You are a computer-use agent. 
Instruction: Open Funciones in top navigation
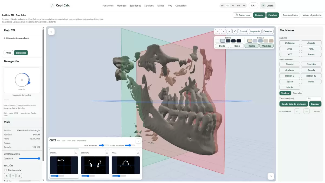[108, 6]
